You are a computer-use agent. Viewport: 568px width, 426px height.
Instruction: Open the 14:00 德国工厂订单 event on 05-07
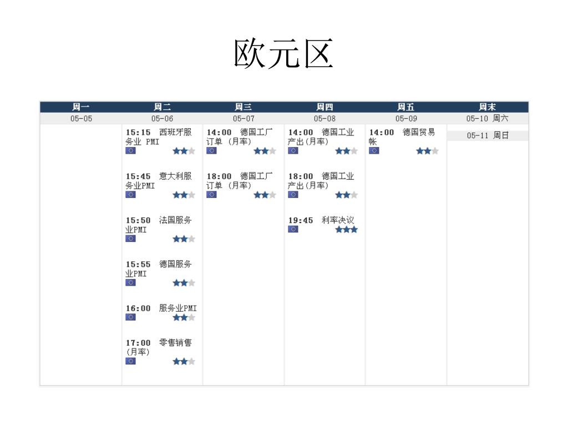coord(240,137)
